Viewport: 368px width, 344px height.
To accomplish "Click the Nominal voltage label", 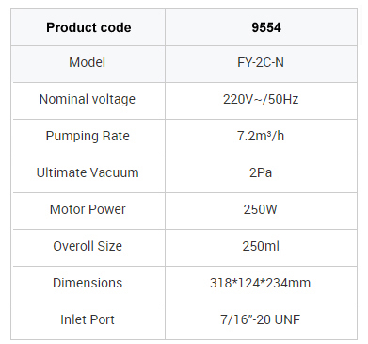I will [x=88, y=99].
